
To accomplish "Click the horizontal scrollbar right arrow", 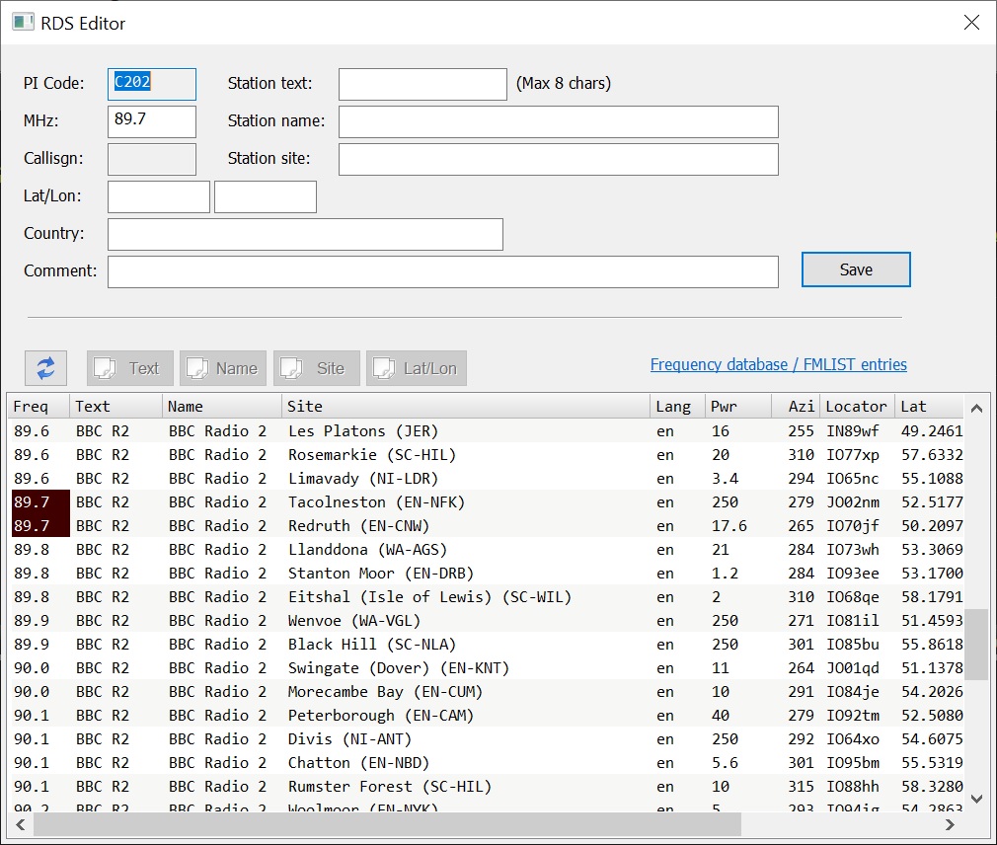I will coord(953,824).
